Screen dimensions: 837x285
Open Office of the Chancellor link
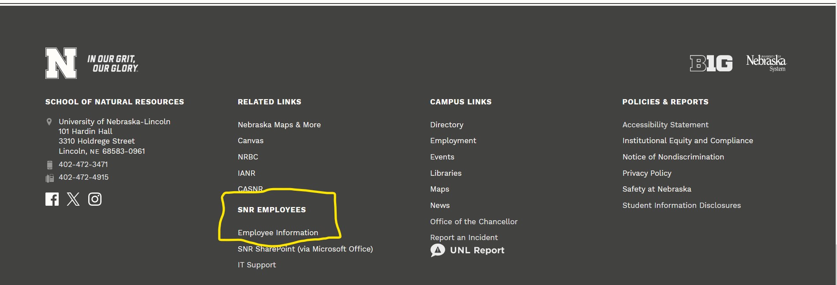coord(473,222)
